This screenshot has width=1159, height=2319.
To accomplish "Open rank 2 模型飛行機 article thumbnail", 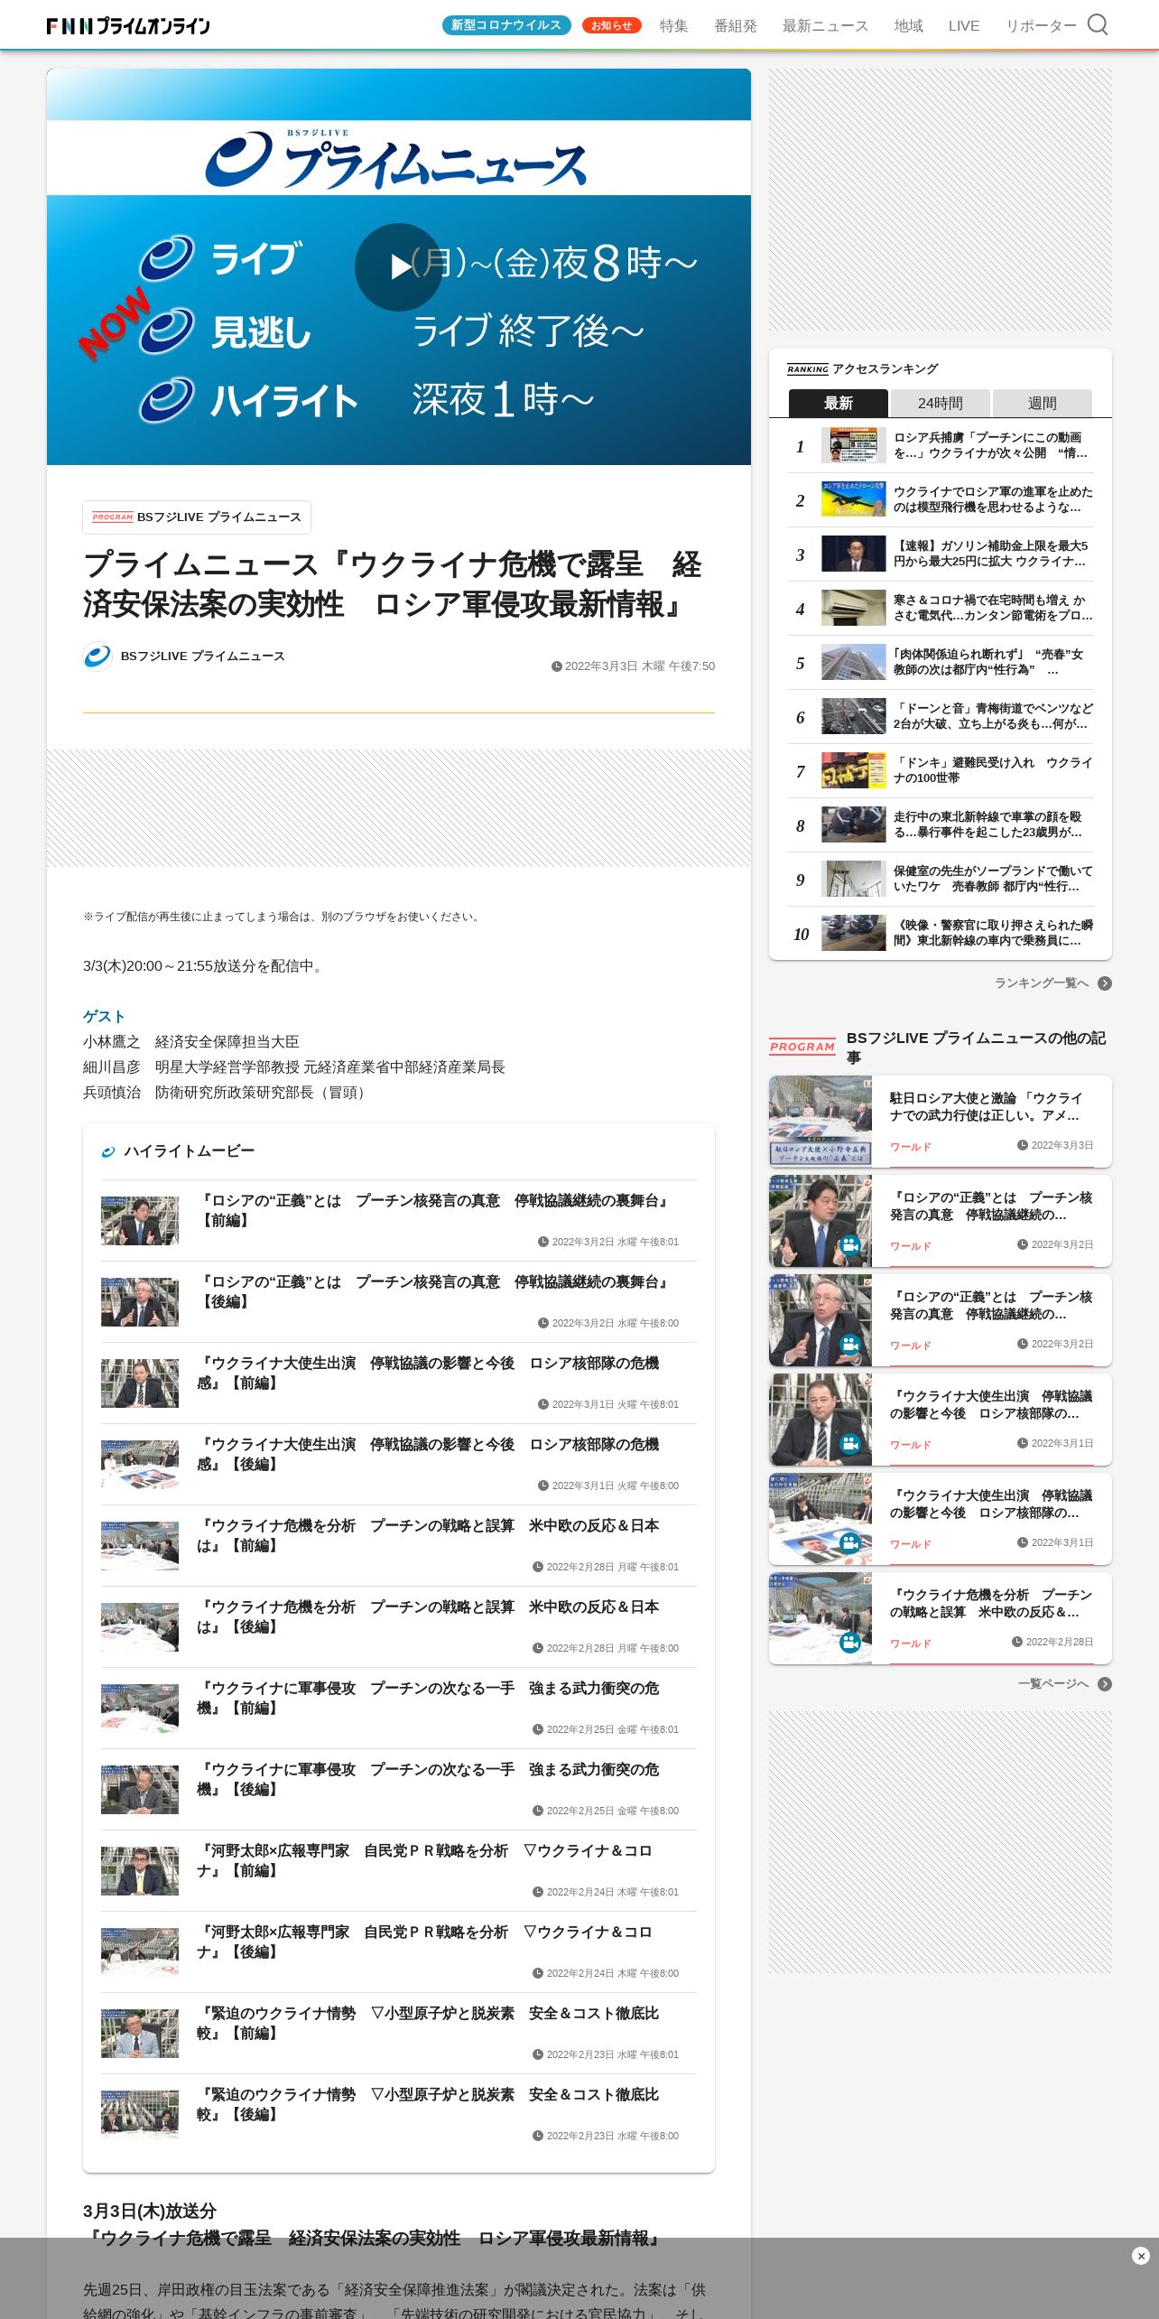I will [x=853, y=499].
